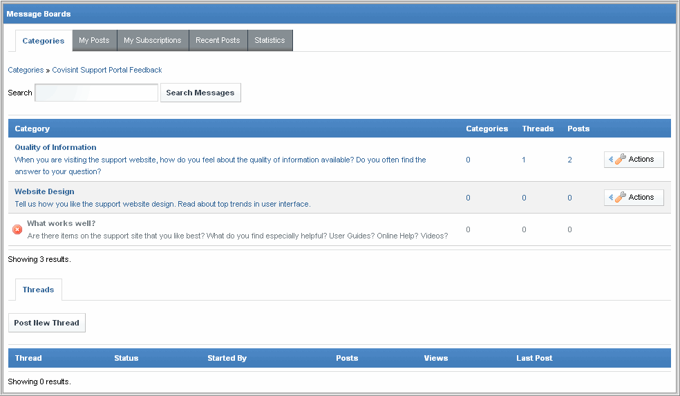Open the Website Design category link

pyautogui.click(x=44, y=191)
